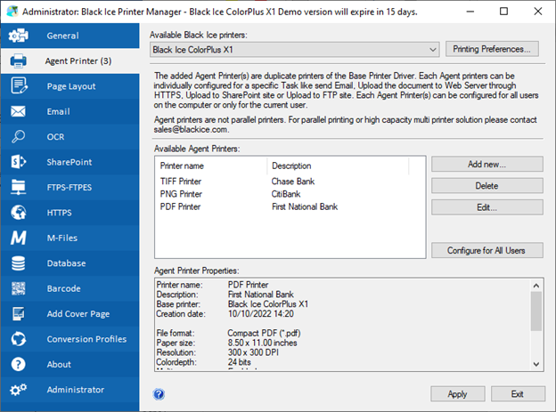Click the 24 bits colordepth value
This screenshot has height=412, width=556.
[x=240, y=362]
